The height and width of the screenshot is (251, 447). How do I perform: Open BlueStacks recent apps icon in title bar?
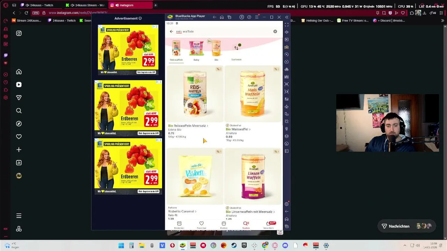tap(229, 17)
